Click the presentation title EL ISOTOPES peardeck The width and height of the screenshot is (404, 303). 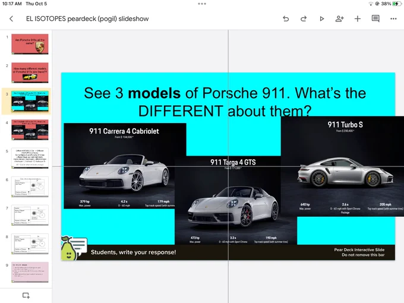pyautogui.click(x=87, y=19)
